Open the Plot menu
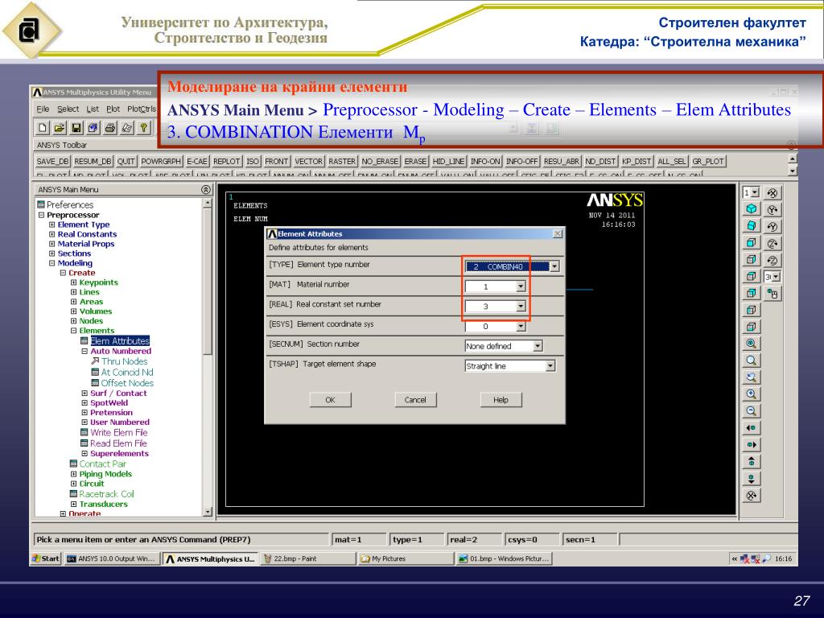The width and height of the screenshot is (824, 618). [x=113, y=109]
